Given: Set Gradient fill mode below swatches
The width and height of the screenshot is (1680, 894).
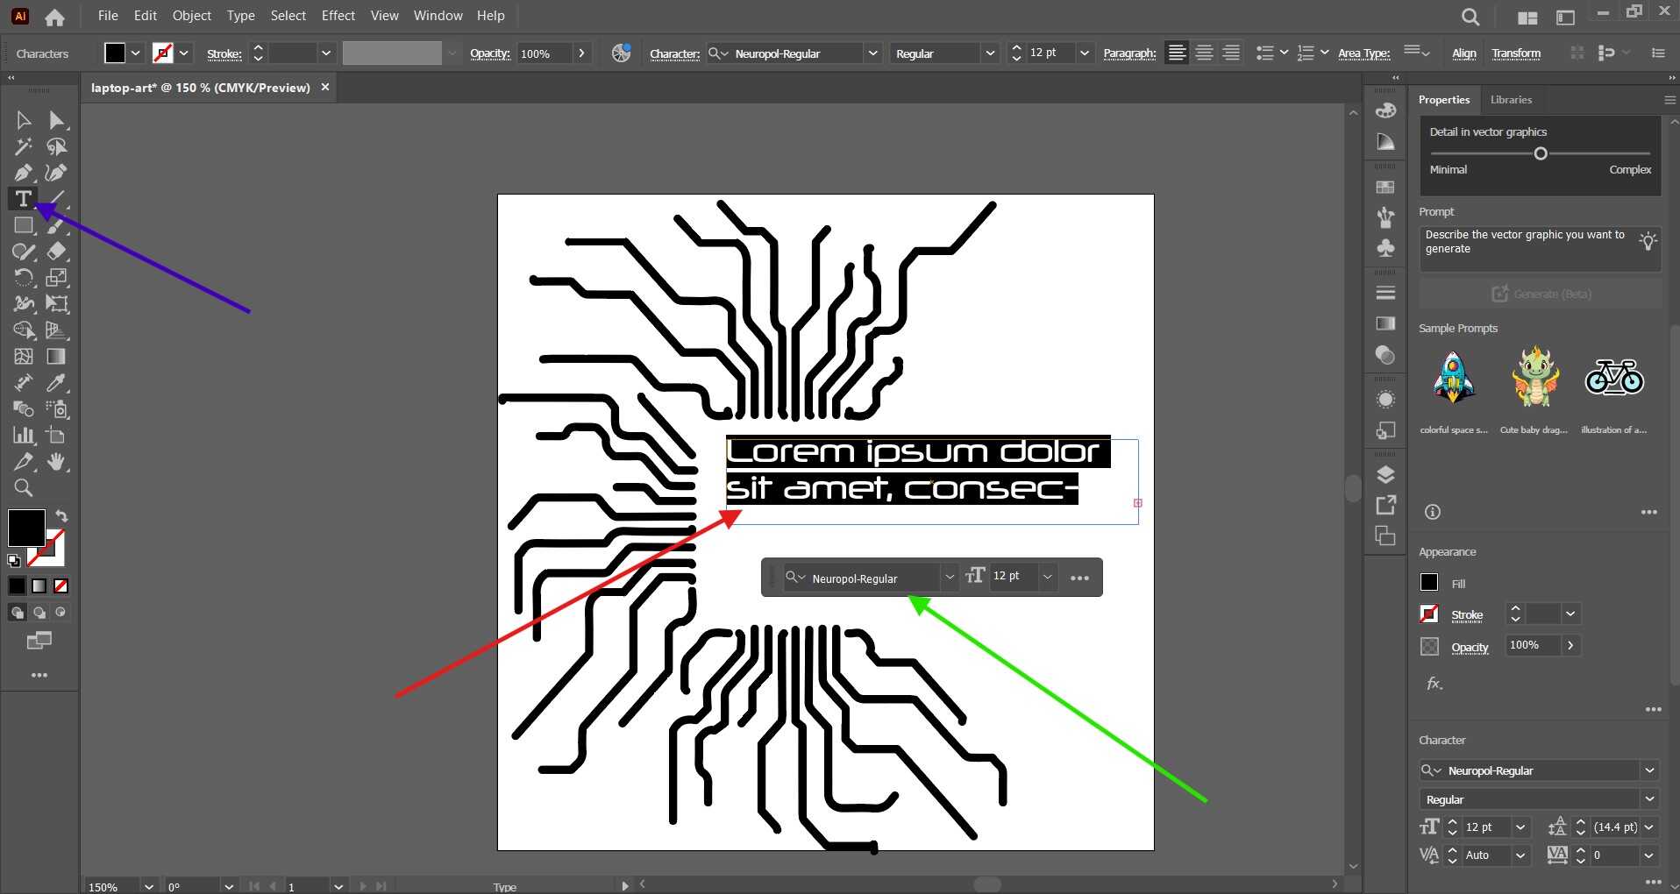Looking at the screenshot, I should pyautogui.click(x=39, y=585).
